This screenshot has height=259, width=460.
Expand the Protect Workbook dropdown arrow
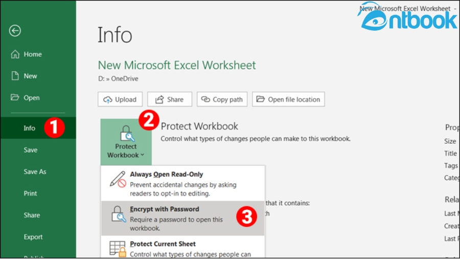pos(142,155)
